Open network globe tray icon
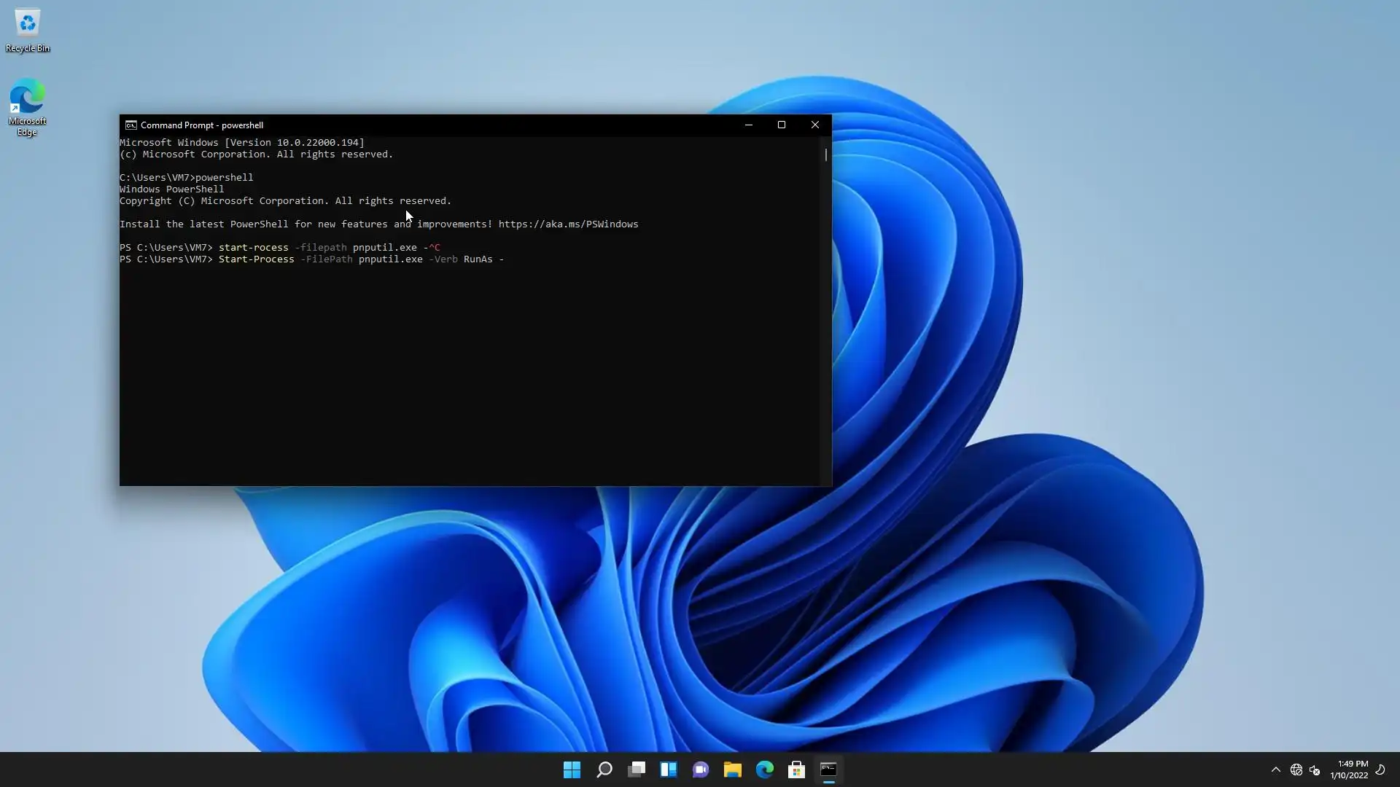1400x787 pixels. (x=1296, y=770)
